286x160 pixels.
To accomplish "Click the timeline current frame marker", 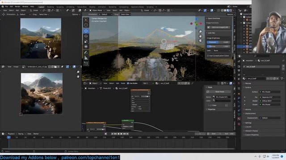I will (8, 137).
